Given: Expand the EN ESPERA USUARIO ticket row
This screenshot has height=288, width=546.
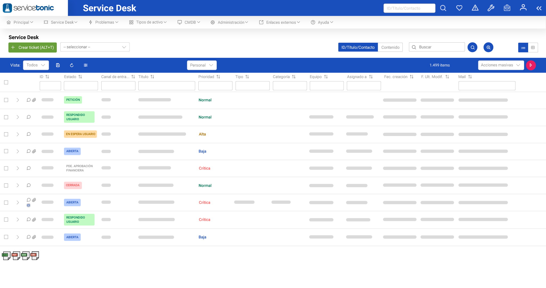Looking at the screenshot, I should click(x=18, y=134).
